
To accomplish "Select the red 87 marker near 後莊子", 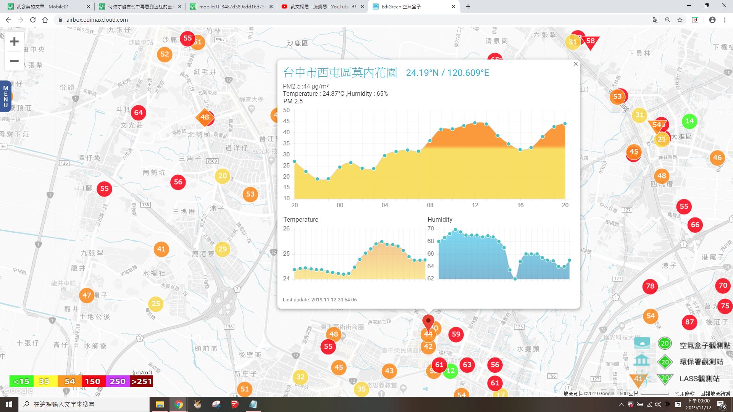I will click(x=689, y=322).
